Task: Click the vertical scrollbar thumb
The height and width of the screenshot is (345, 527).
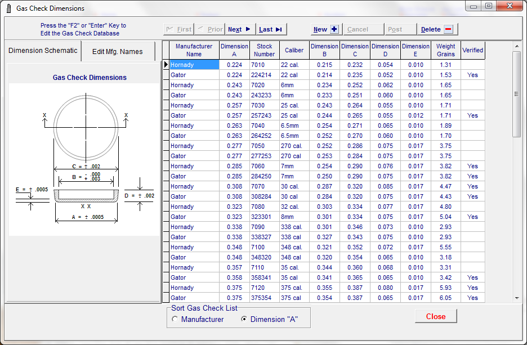Action: coord(516,94)
